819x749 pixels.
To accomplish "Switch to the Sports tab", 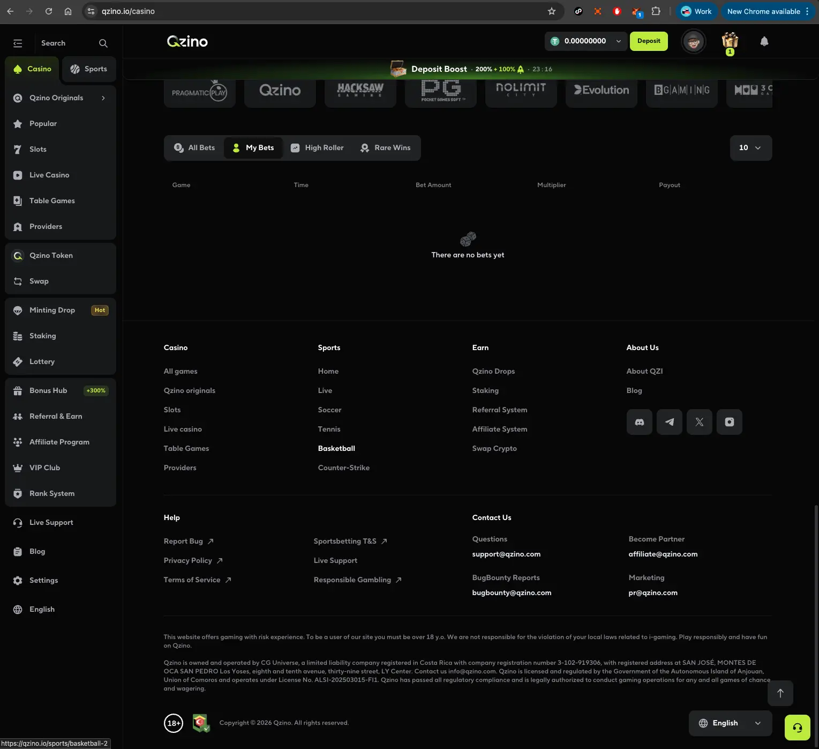I will [x=89, y=69].
